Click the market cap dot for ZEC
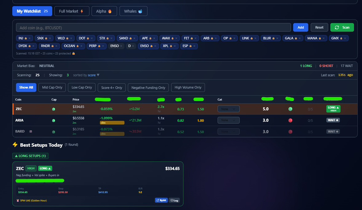Image resolution: width=362 pixels, height=210 pixels. tap(54, 109)
